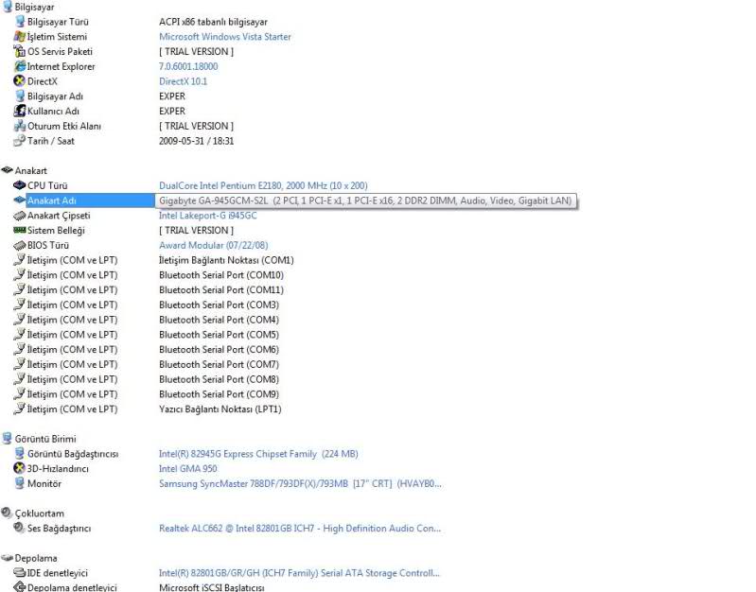Click the DirectX row icon
756x592 pixels.
click(x=19, y=81)
